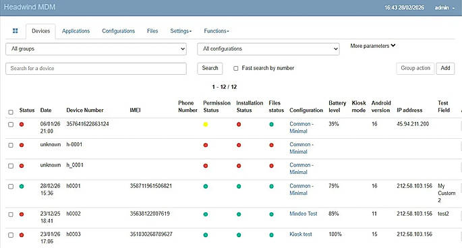
Task: Enable Fast search by number checkbox
Action: tap(235, 68)
